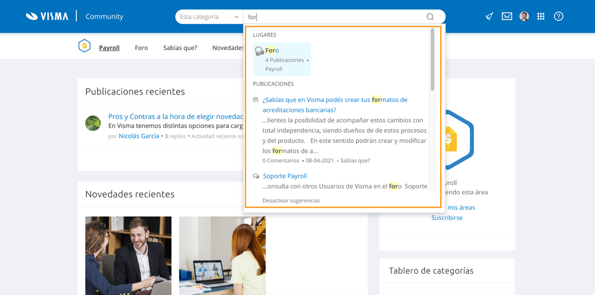This screenshot has height=295, width=595.
Task: Open the thumbnail of two people talking
Action: (x=128, y=256)
